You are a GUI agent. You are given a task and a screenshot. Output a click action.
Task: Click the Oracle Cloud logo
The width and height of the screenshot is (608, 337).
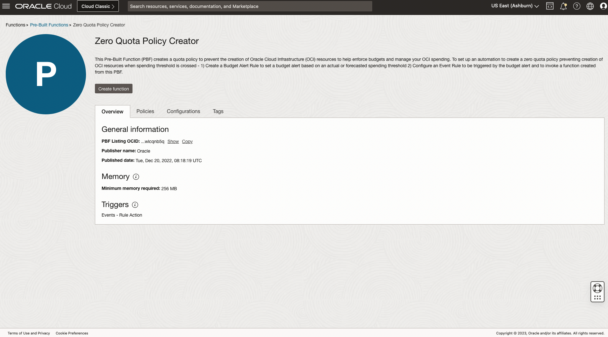[43, 6]
